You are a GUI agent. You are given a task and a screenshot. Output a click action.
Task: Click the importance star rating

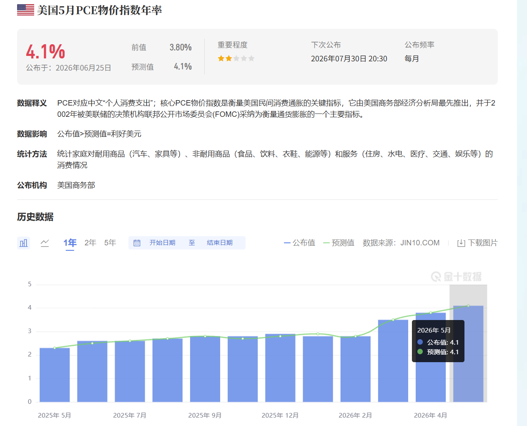[236, 58]
